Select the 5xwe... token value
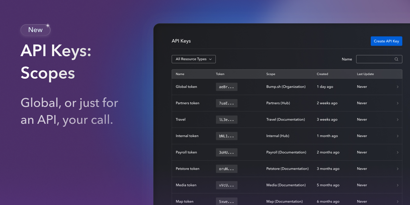 click(x=227, y=201)
